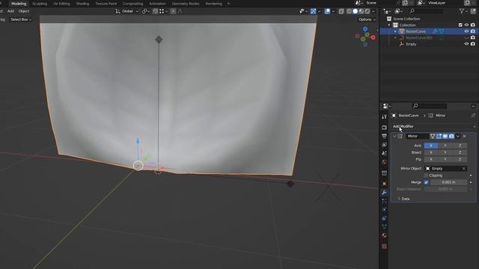This screenshot has width=479, height=269.
Task: Hide Empty with its eye icon
Action: pyautogui.click(x=466, y=44)
